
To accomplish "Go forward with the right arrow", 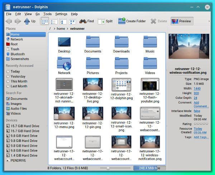I will [18, 21].
